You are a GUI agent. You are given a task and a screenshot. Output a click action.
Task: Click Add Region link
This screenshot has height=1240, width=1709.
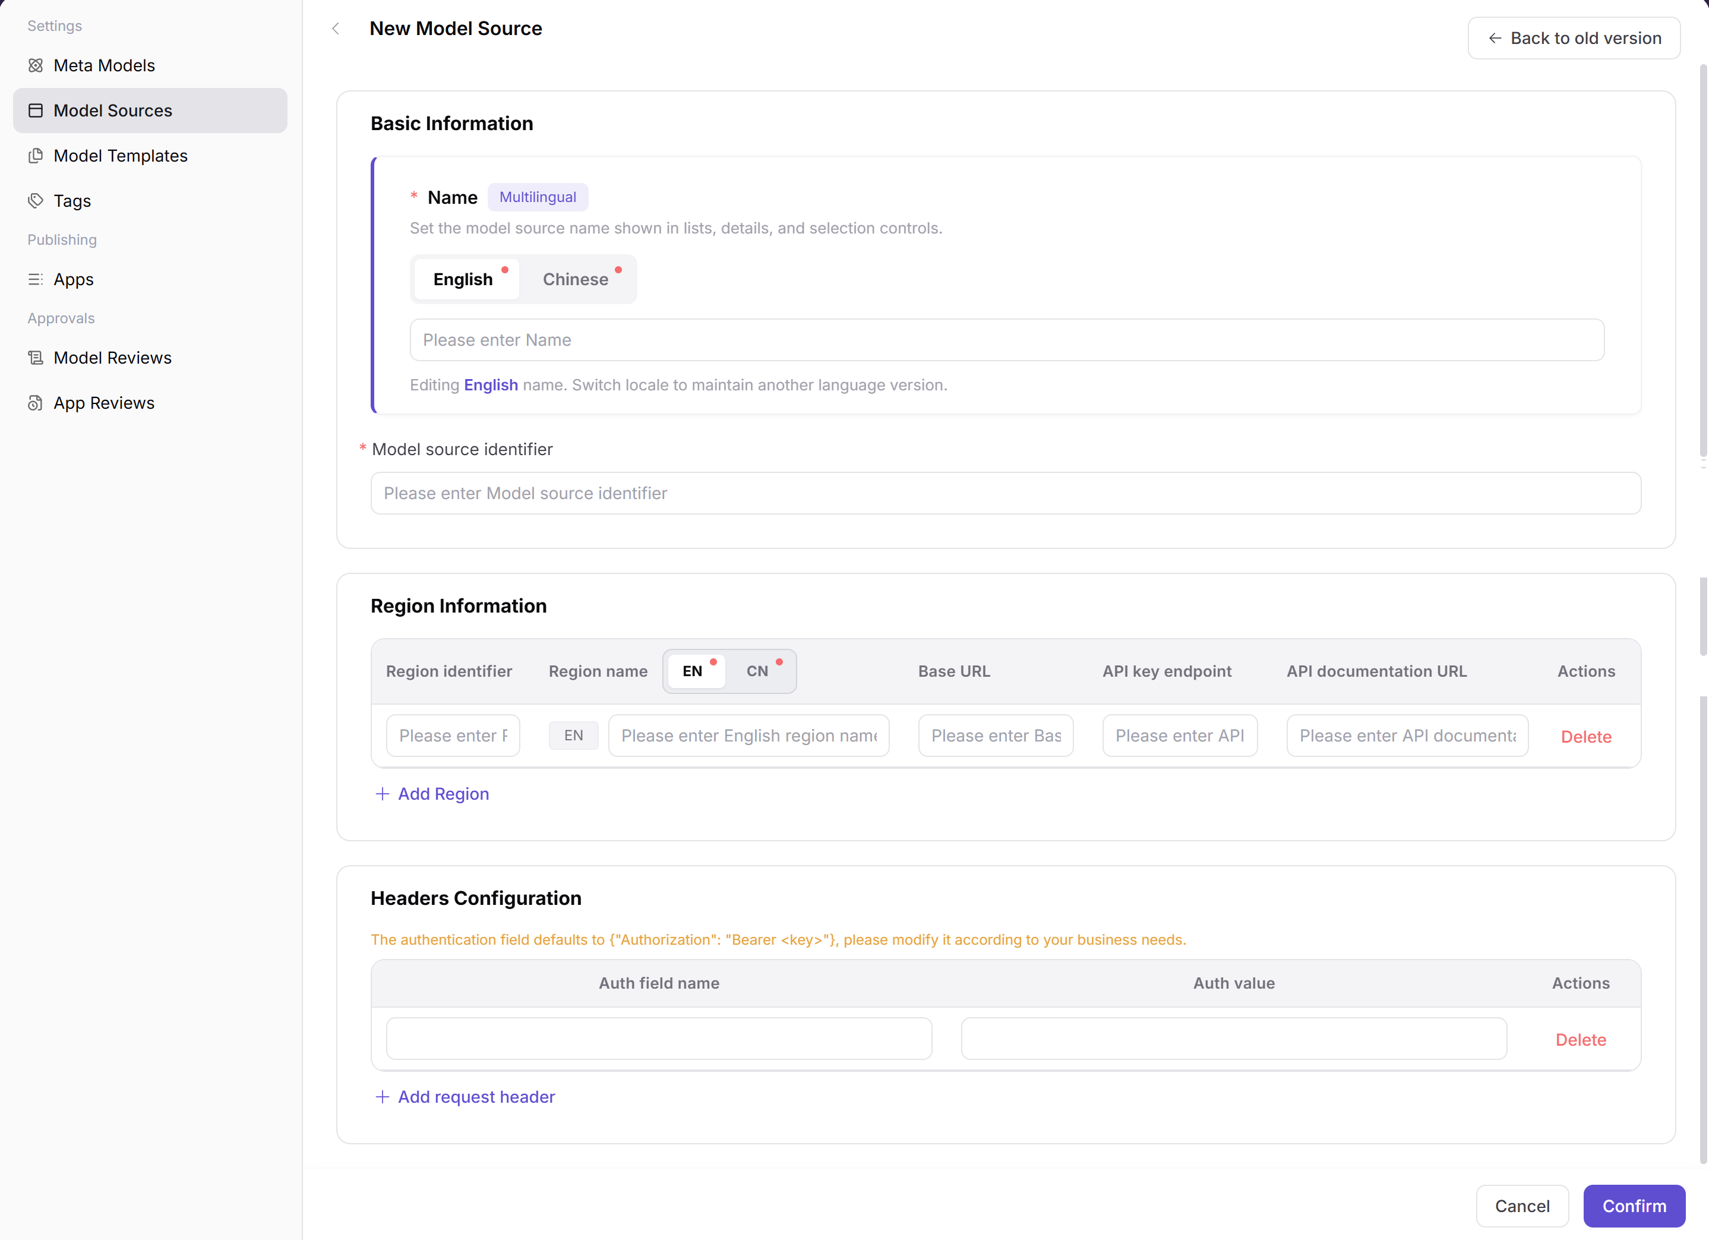coord(432,794)
